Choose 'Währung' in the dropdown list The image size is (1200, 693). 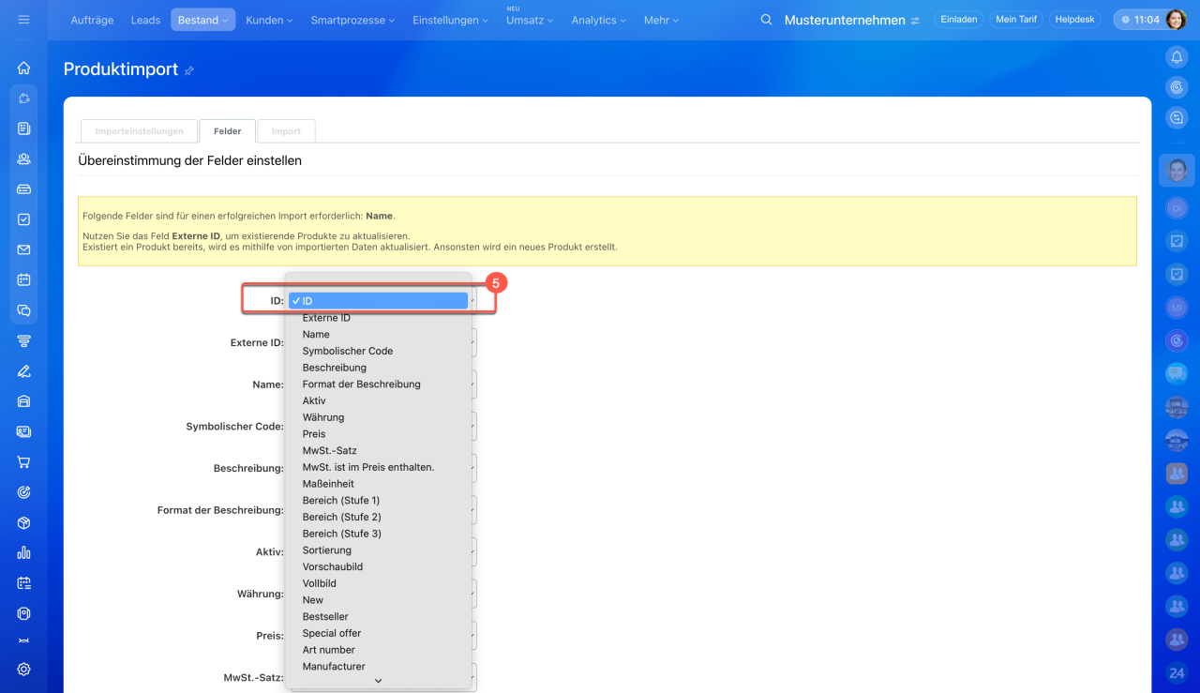click(x=323, y=417)
